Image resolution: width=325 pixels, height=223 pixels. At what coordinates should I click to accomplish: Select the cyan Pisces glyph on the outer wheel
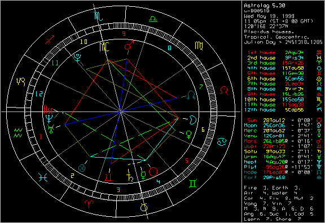pos(43,177)
